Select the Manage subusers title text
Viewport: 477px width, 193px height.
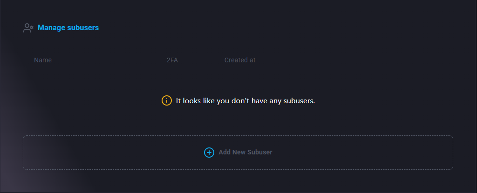[68, 28]
